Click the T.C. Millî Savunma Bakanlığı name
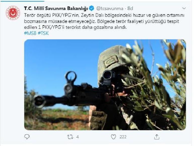This screenshot has width=194, height=146. tap(56, 8)
